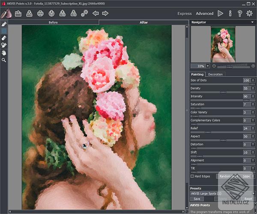Switch to the Decoration tab

pos(215,74)
